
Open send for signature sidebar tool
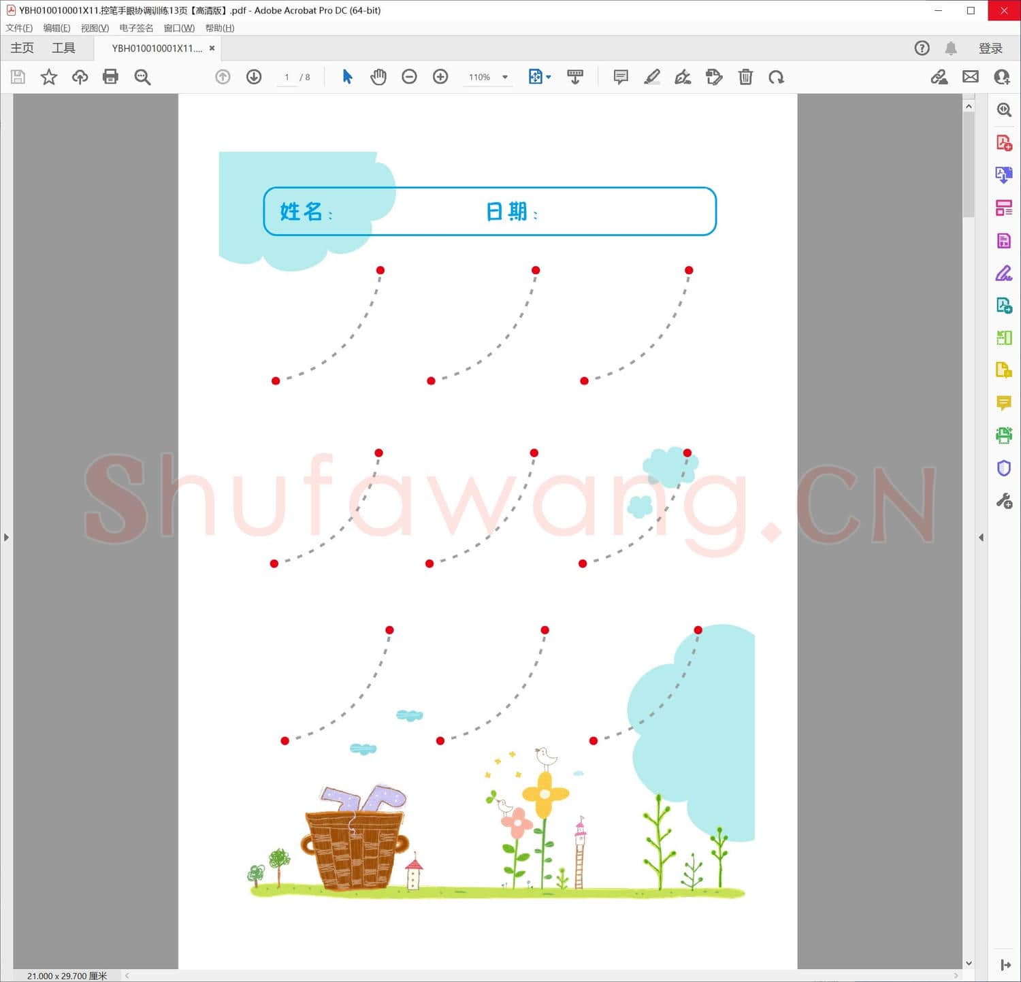point(1004,306)
